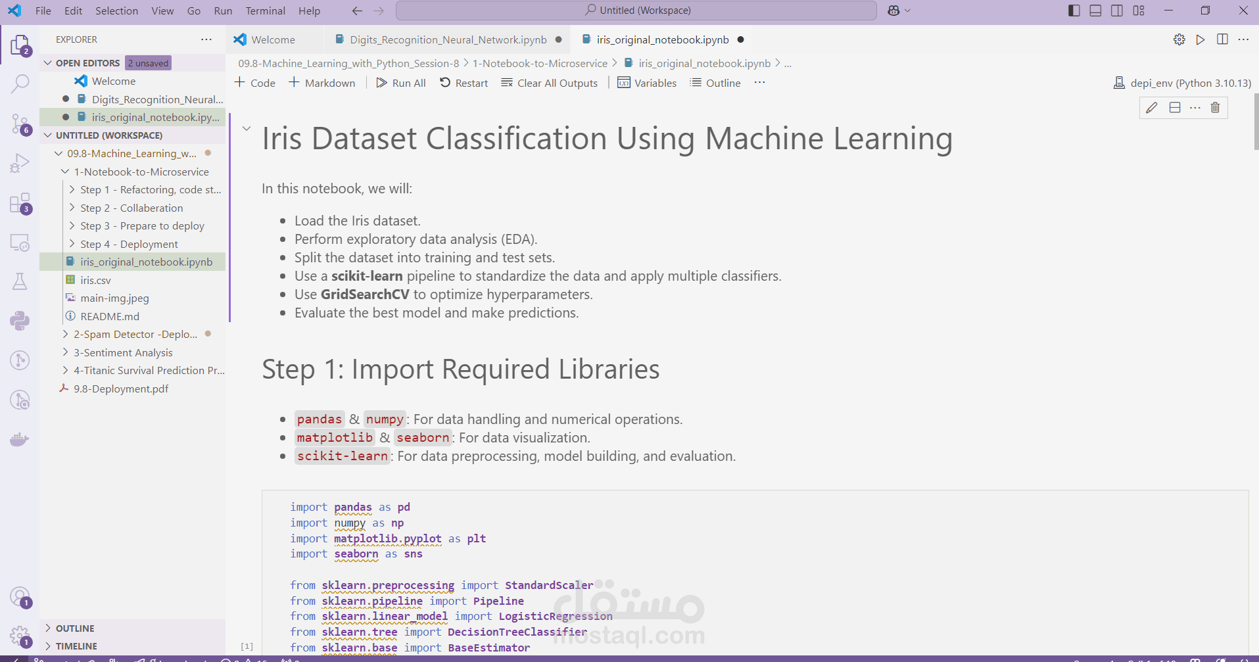This screenshot has height=662, width=1259.
Task: Toggle the secondary sidebar visibility
Action: pyautogui.click(x=1117, y=11)
